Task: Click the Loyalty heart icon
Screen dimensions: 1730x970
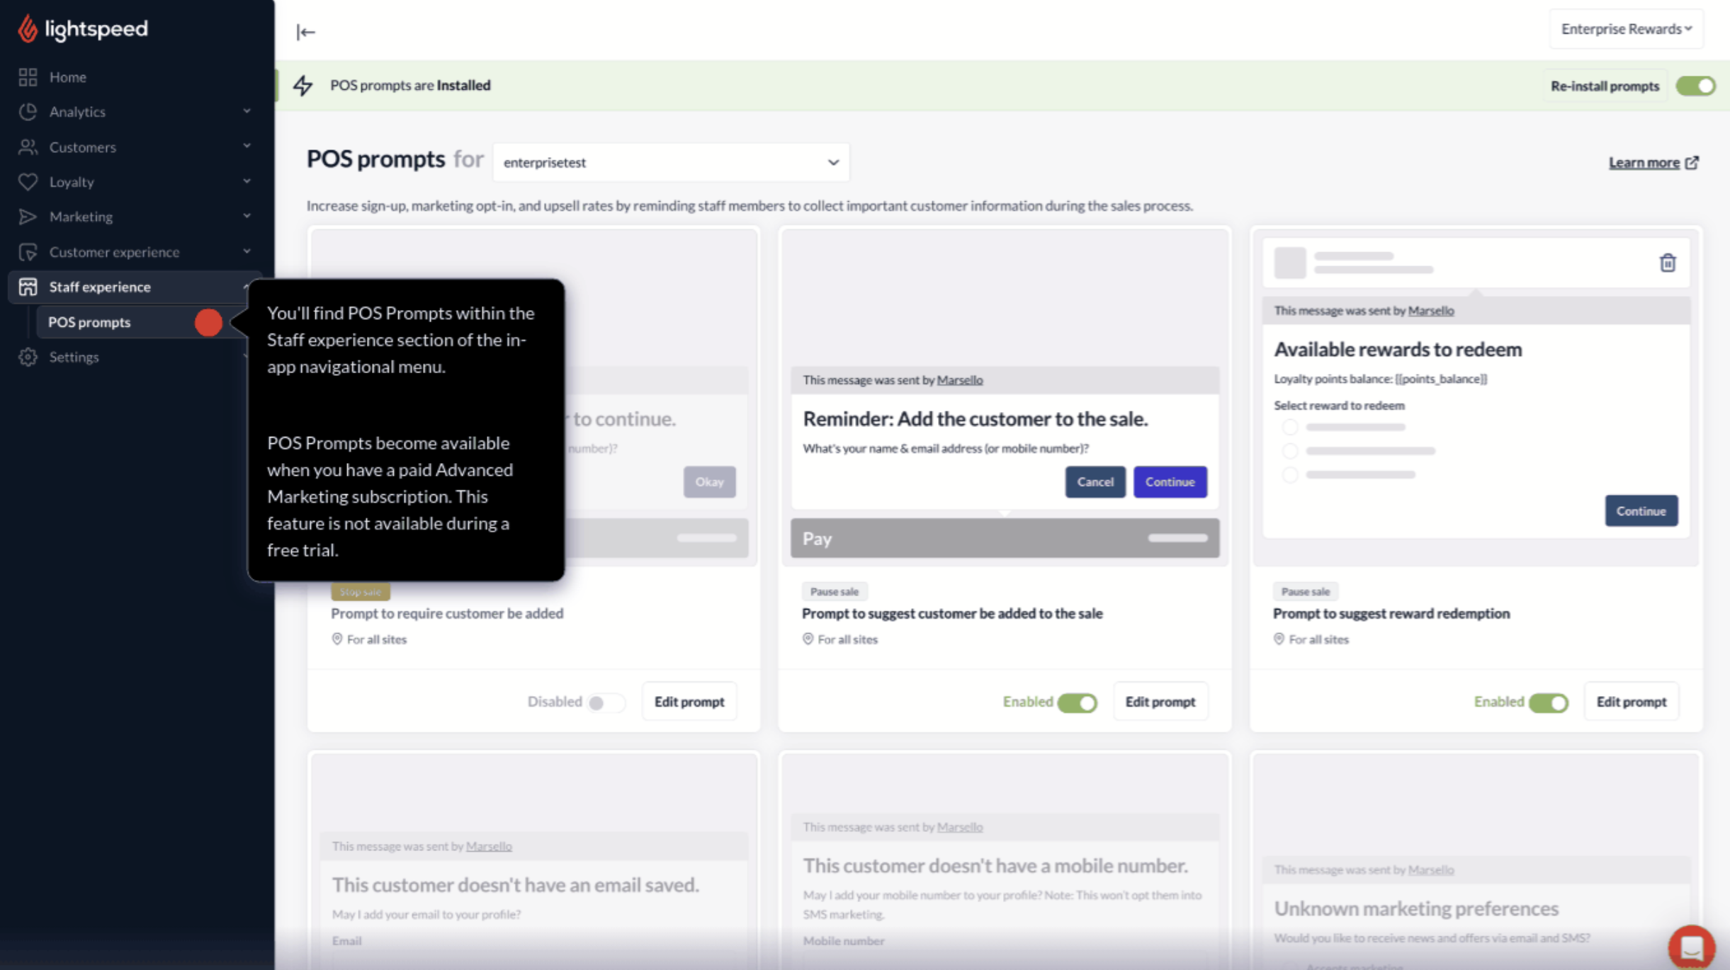Action: [x=28, y=182]
